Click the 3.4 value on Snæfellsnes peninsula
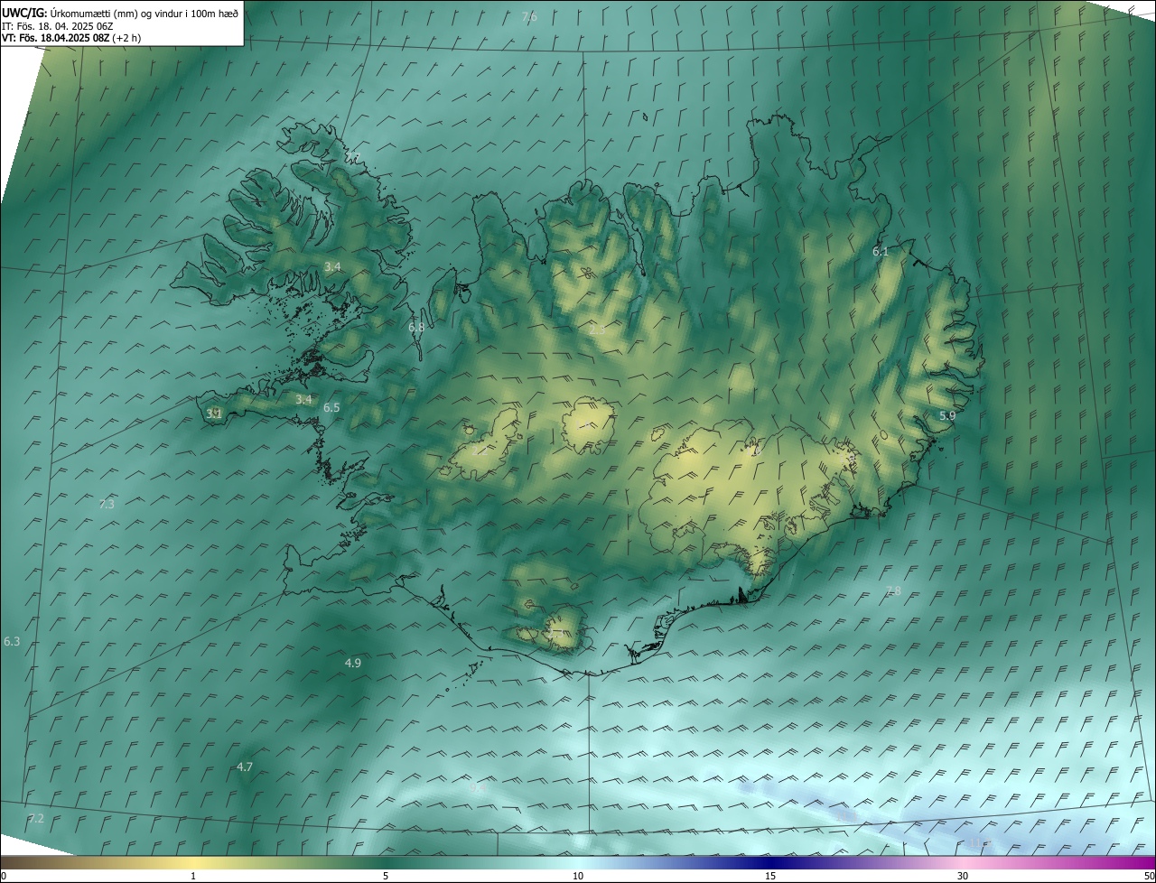Screen dimensions: 1156x883 click(303, 399)
